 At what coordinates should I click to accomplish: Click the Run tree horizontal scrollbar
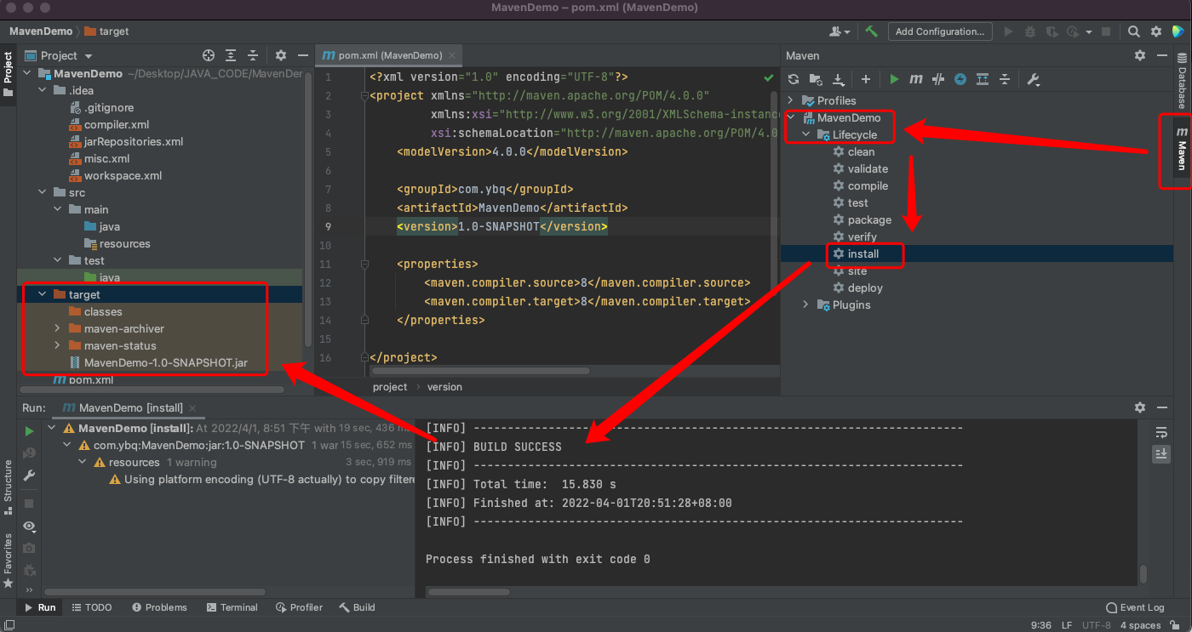pyautogui.click(x=154, y=590)
